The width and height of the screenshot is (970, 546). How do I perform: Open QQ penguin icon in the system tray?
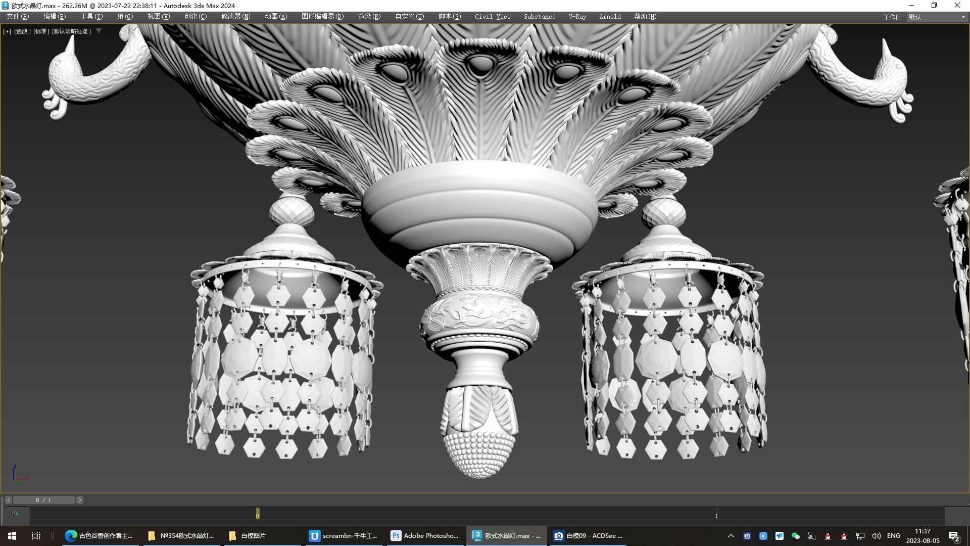[x=828, y=535]
